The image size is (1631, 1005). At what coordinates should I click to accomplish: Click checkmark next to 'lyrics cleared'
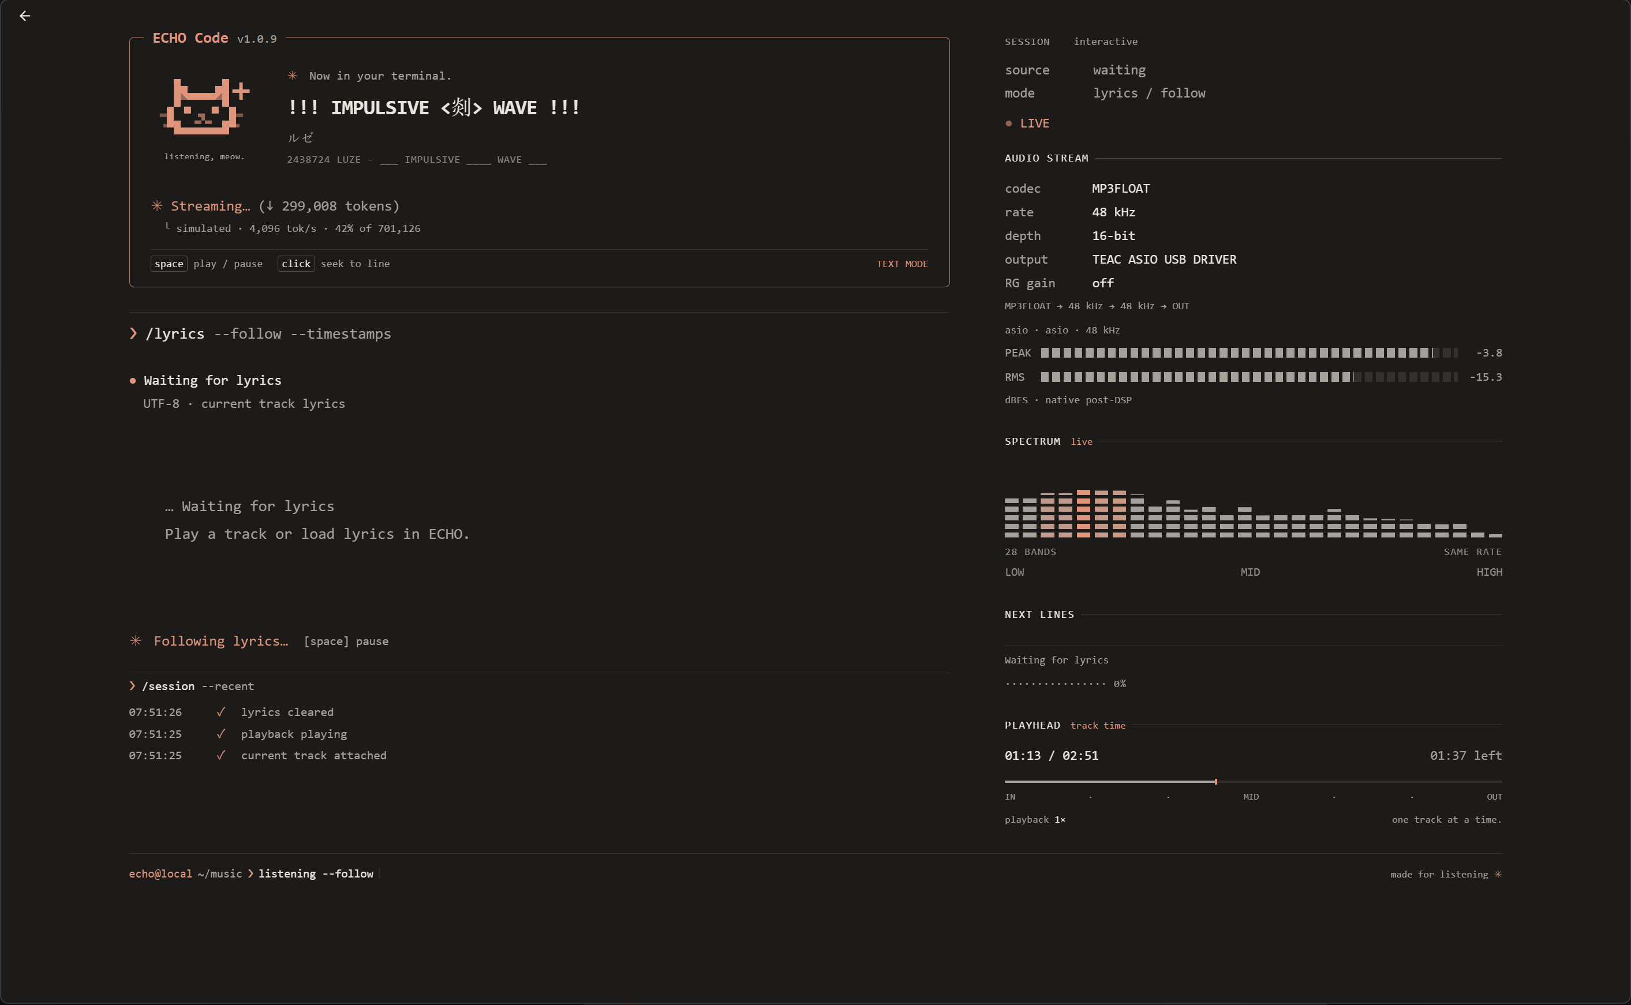pos(220,712)
